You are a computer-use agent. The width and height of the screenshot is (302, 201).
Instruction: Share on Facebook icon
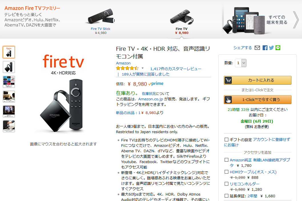pos(265,48)
